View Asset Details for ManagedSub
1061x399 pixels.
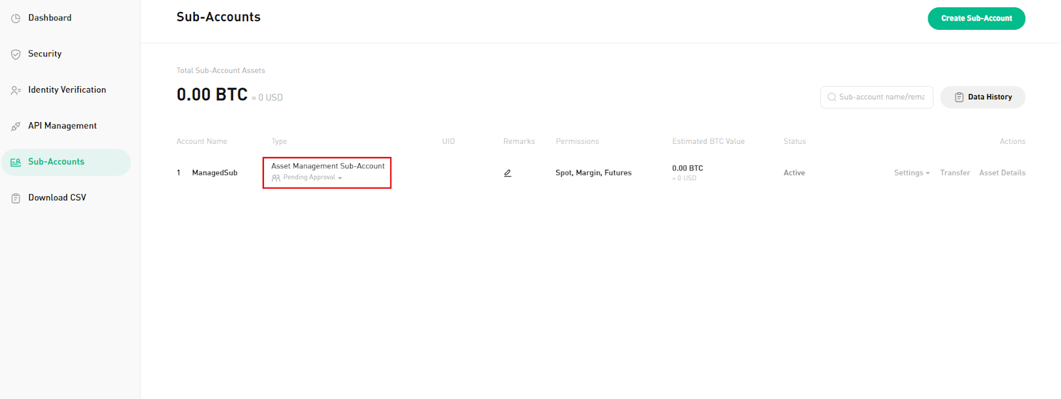point(1002,173)
